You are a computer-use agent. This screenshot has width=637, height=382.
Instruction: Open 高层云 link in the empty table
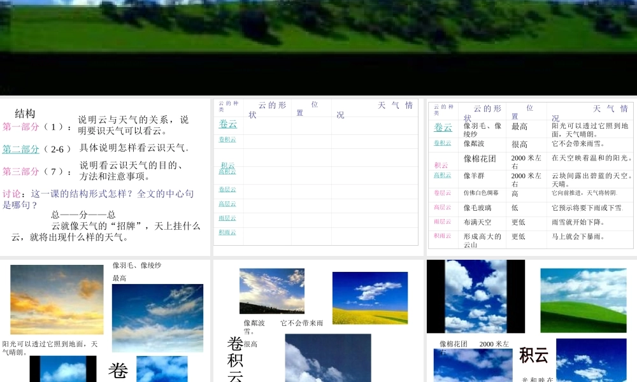[x=227, y=204]
